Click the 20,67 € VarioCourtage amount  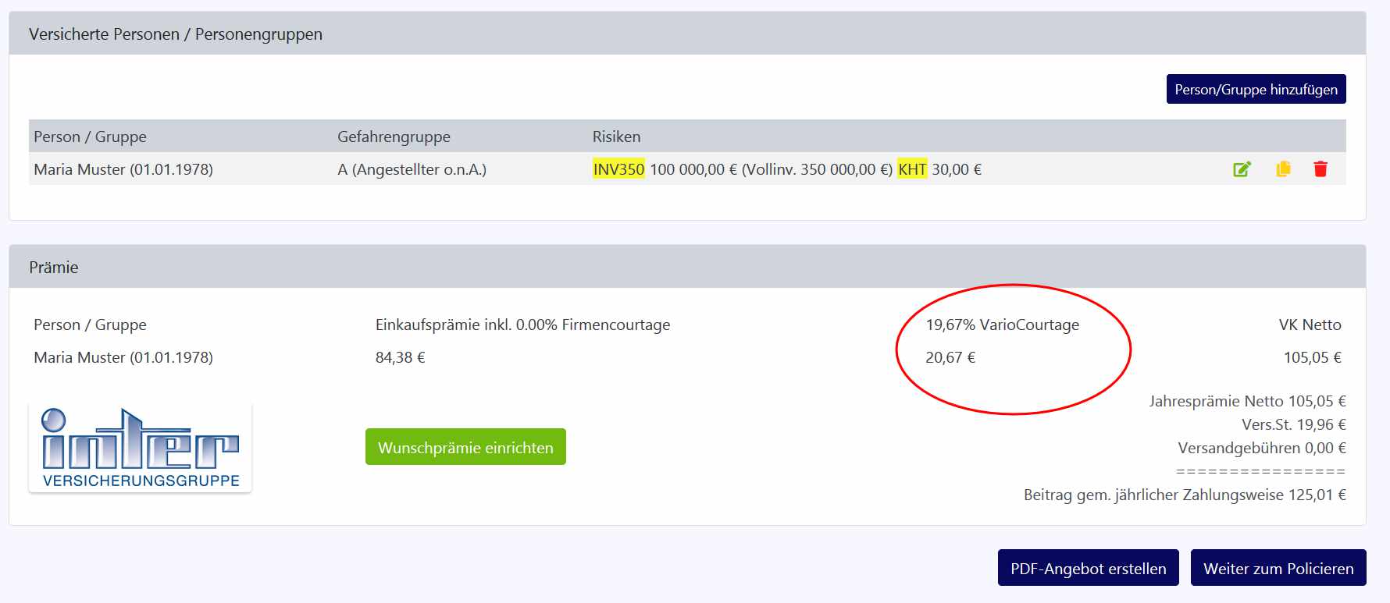950,358
